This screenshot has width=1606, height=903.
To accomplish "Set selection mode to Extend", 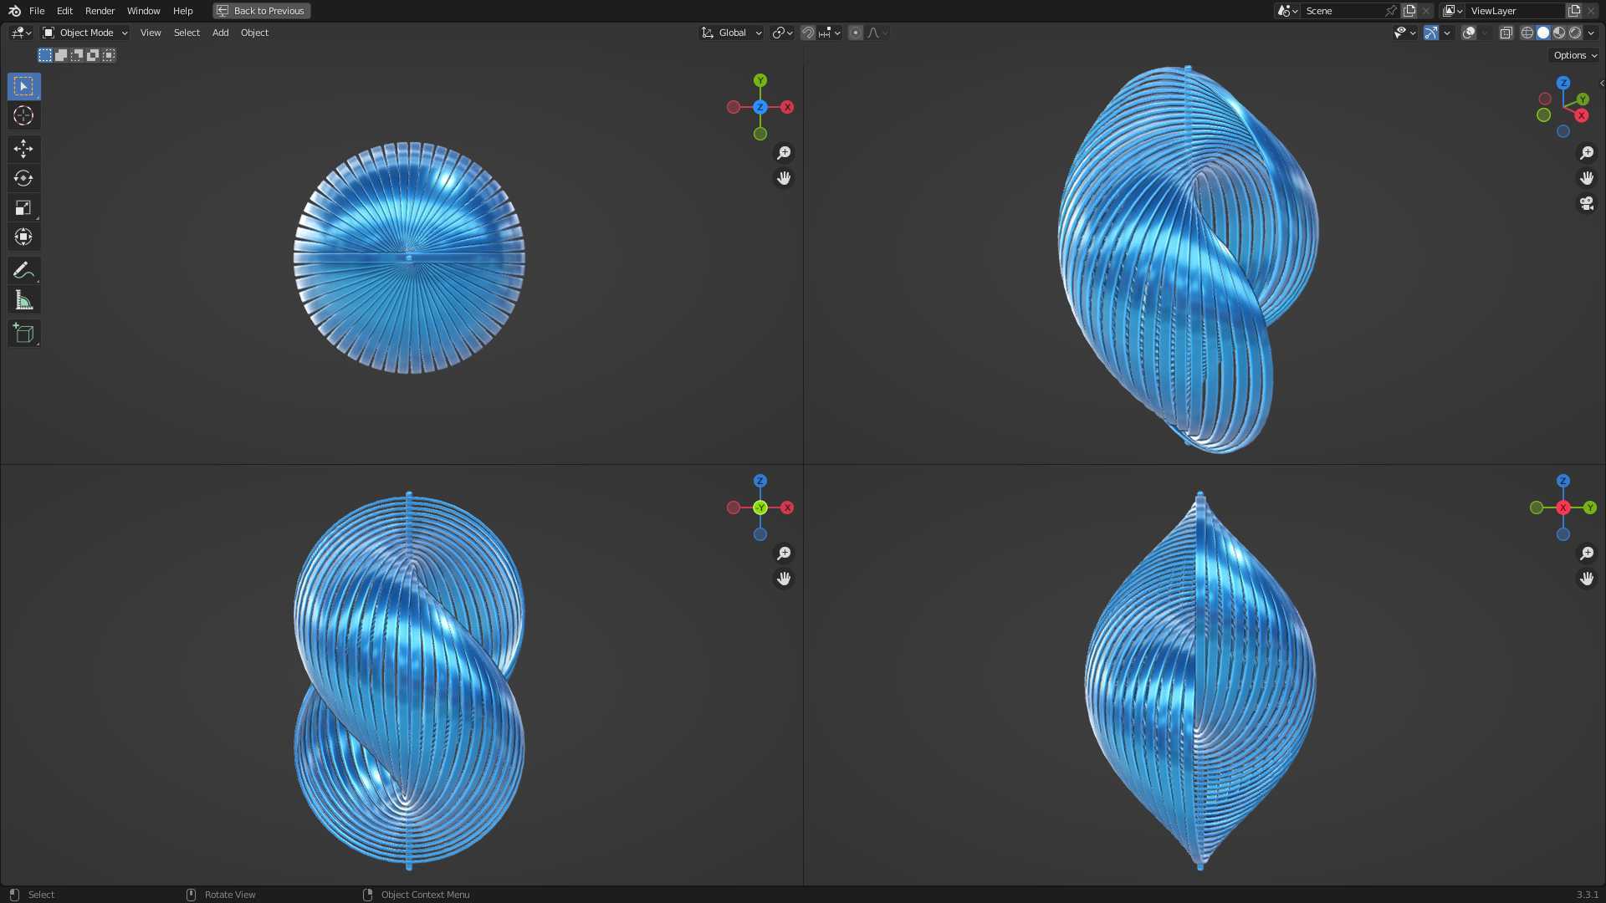I will point(61,55).
